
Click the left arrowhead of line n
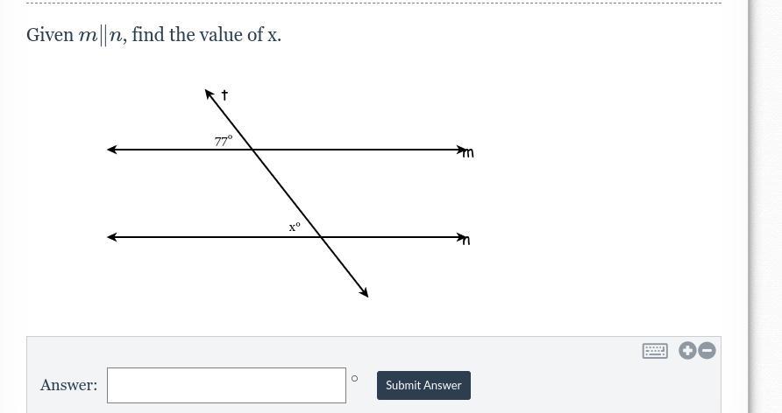(111, 237)
